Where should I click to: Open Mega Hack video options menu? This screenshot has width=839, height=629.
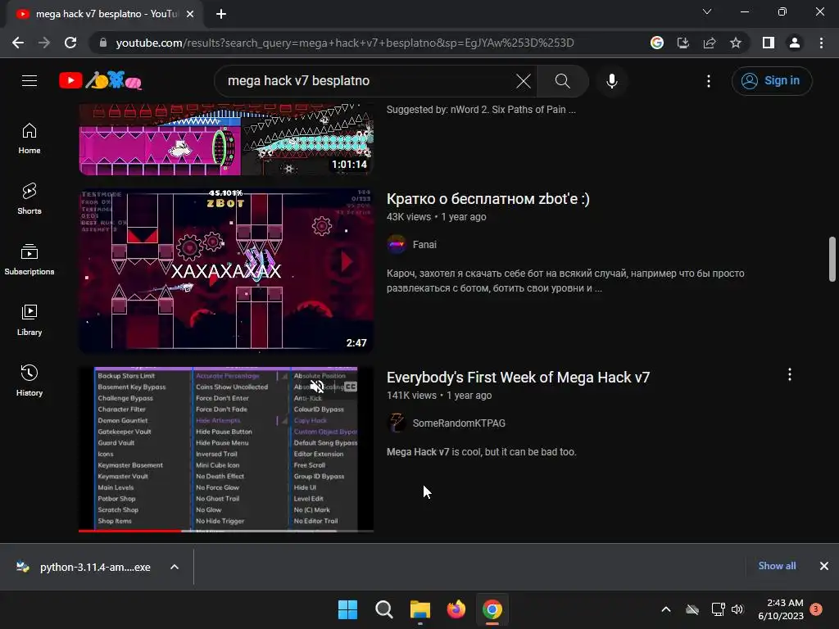[x=789, y=374]
